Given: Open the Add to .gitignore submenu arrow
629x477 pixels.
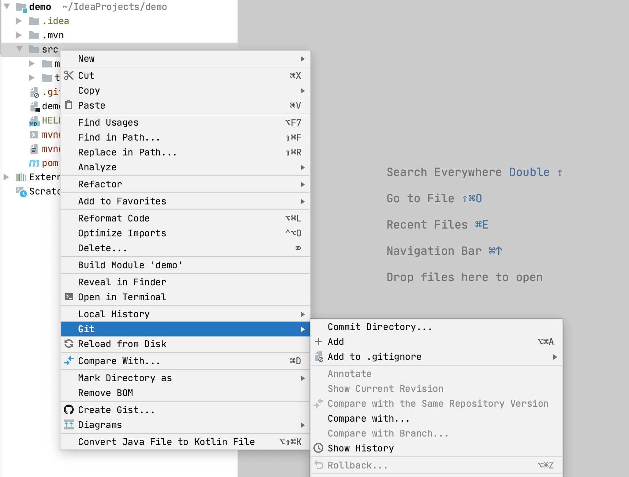Looking at the screenshot, I should [555, 357].
